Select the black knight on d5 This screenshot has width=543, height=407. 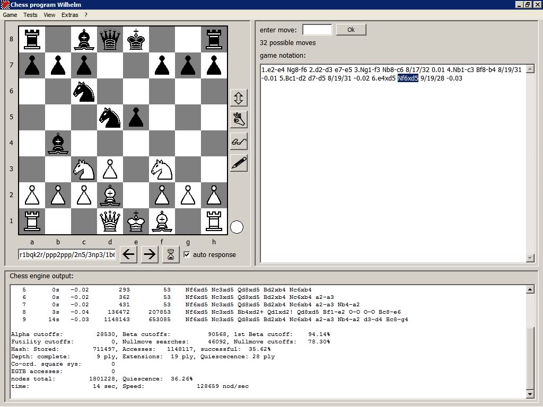pos(110,117)
